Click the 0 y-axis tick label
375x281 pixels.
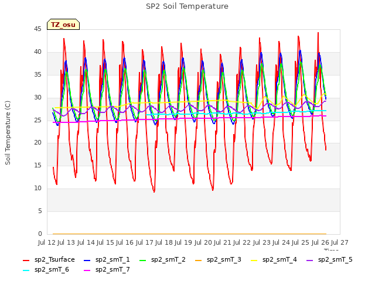pos(40,234)
